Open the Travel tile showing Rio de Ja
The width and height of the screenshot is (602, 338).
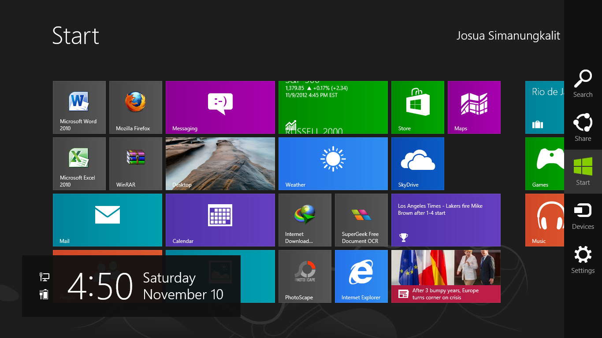545,107
